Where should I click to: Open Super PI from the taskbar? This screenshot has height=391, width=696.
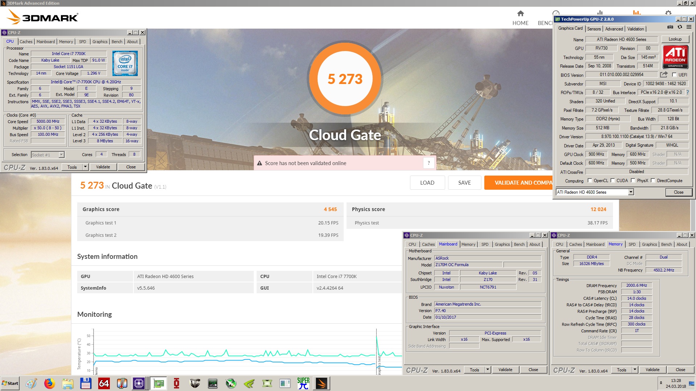[303, 383]
